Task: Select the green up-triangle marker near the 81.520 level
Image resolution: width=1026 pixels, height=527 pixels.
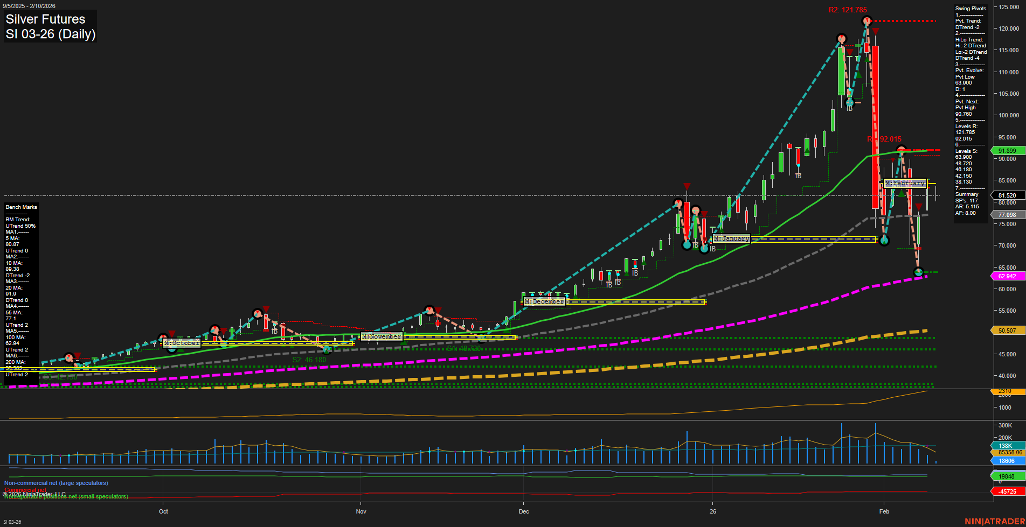Action: coord(902,194)
